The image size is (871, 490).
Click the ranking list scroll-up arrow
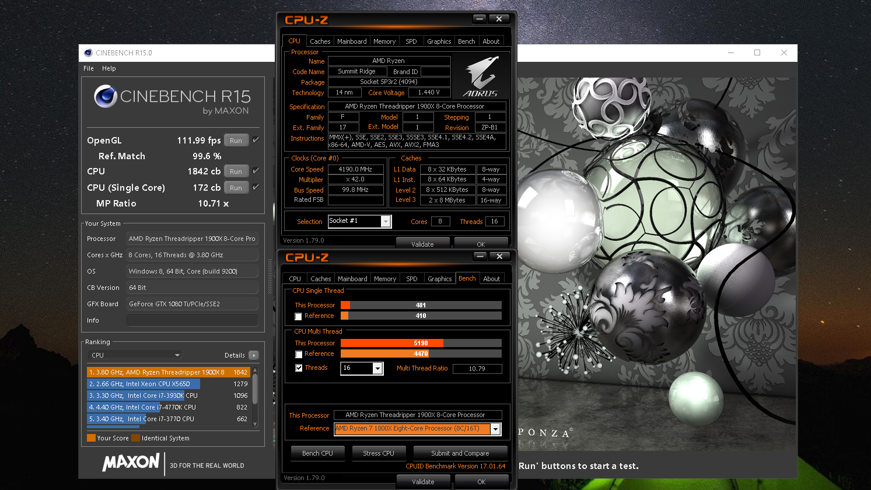pyautogui.click(x=255, y=371)
